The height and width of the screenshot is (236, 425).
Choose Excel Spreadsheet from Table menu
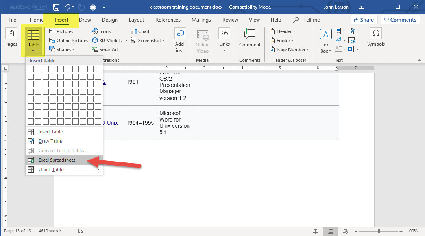[57, 160]
